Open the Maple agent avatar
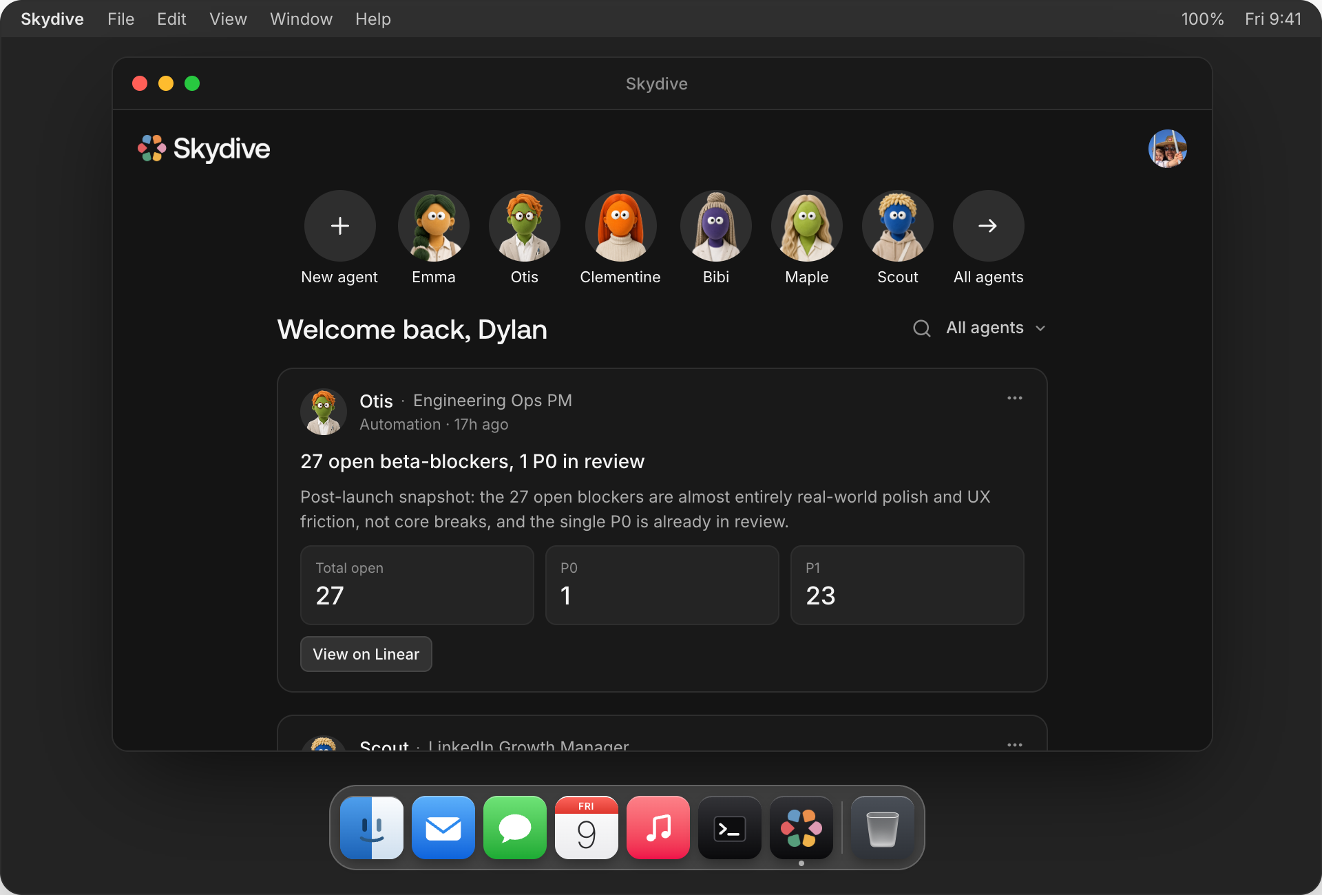The height and width of the screenshot is (895, 1322). point(807,226)
